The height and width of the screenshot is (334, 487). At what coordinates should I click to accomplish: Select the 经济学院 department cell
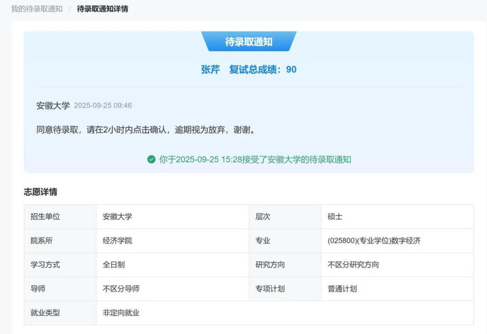[117, 241]
